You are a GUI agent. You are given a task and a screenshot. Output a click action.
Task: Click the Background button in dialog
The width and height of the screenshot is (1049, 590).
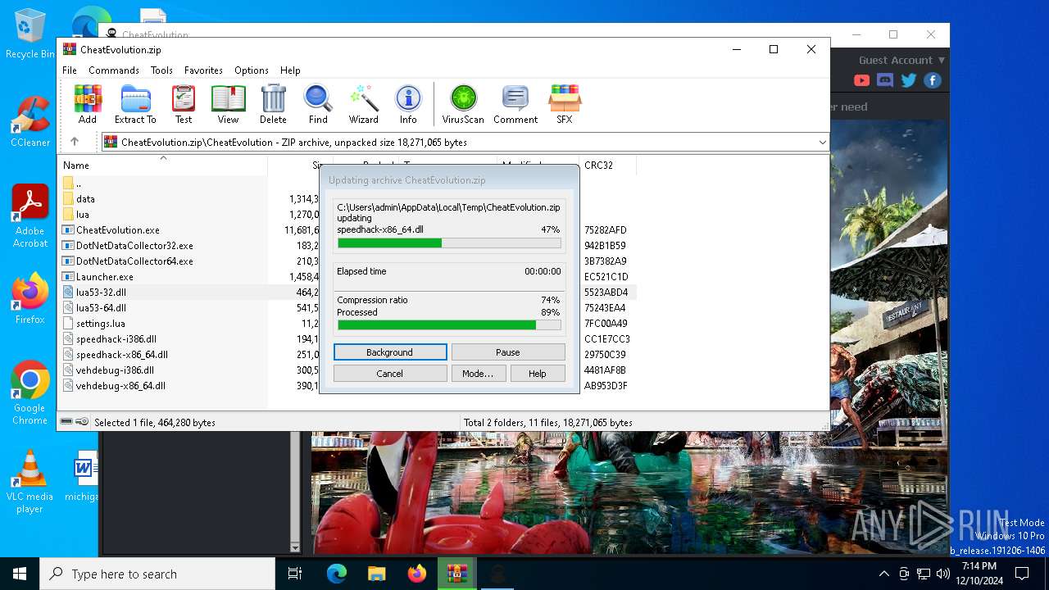pyautogui.click(x=390, y=352)
